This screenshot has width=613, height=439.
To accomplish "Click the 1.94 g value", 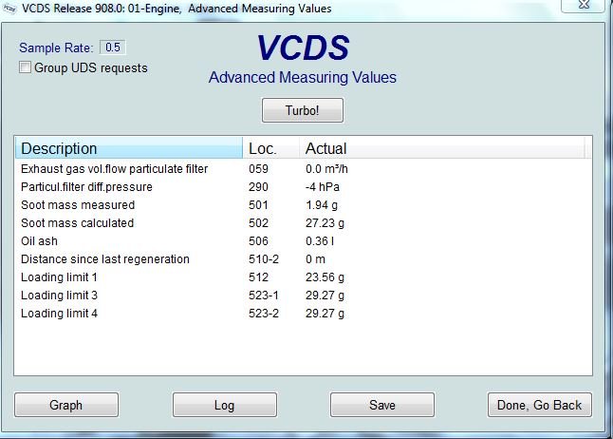I will [322, 205].
